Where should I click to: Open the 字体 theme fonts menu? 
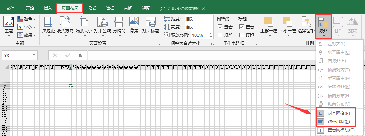27,27
